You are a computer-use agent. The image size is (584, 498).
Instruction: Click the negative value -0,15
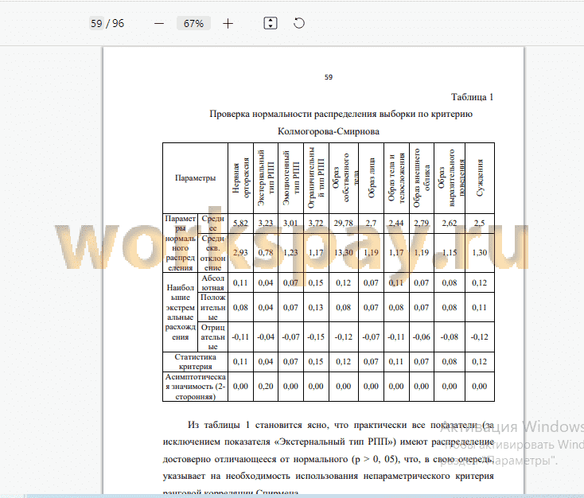pyautogui.click(x=316, y=337)
